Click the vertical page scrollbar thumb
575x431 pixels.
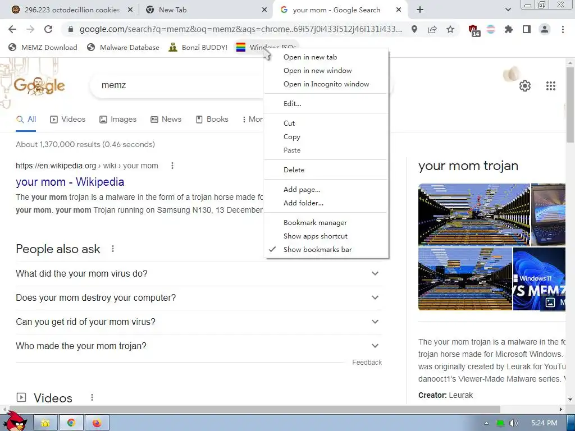click(569, 104)
